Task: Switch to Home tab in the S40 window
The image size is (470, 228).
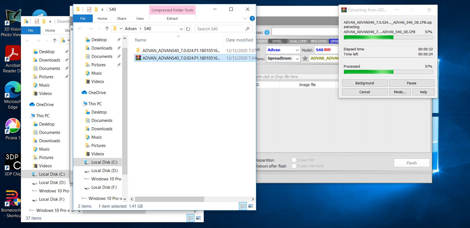Action: pyautogui.click(x=102, y=18)
